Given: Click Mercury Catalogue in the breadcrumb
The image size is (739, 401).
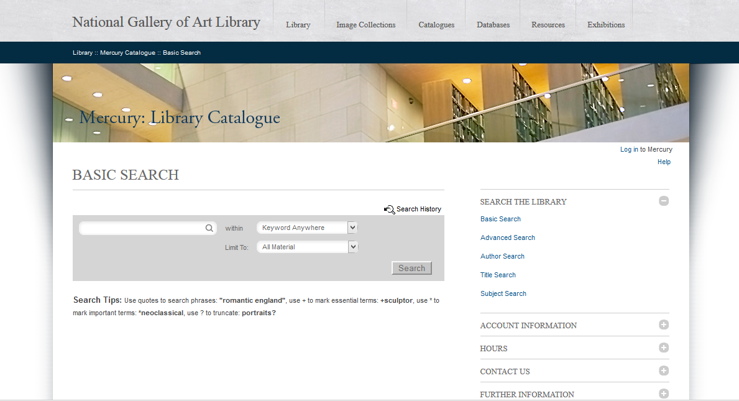Looking at the screenshot, I should (127, 53).
